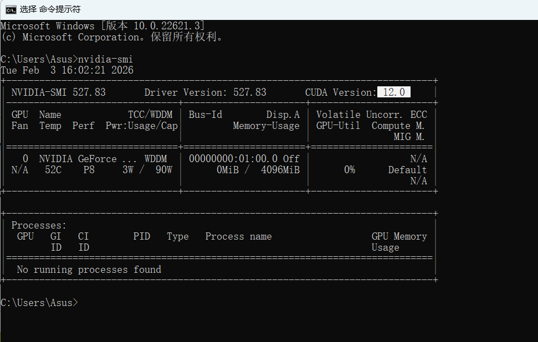Click the bottom C:\Users\Asus> prompt
The width and height of the screenshot is (538, 342).
click(x=39, y=303)
